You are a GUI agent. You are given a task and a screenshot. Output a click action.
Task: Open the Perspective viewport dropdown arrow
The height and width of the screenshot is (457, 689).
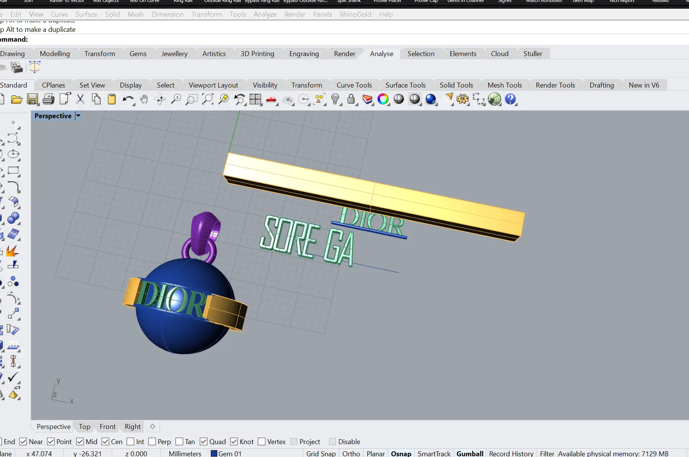pyautogui.click(x=78, y=116)
